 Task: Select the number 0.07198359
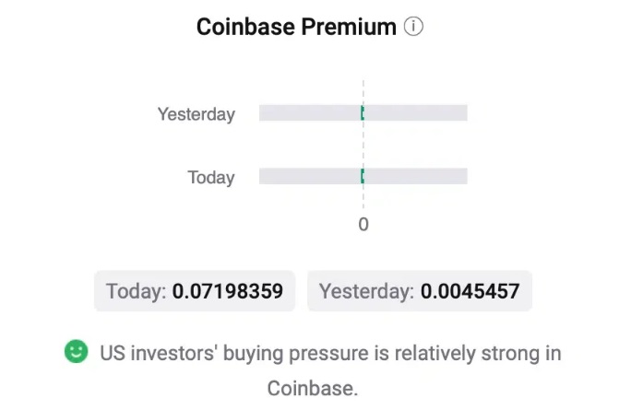[x=228, y=291]
